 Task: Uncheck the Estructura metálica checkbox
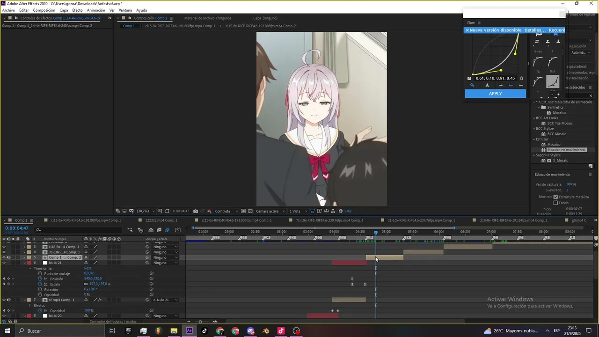tap(555, 197)
